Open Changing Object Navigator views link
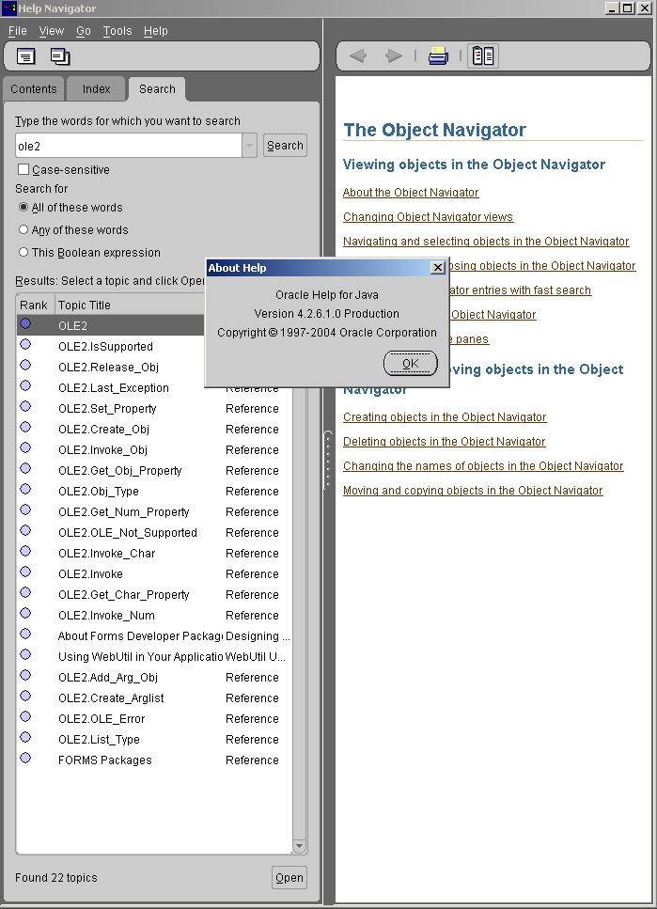 pos(428,217)
